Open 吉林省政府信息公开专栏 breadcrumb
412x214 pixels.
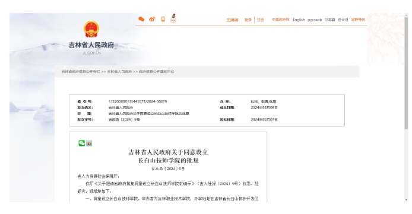pyautogui.click(x=81, y=71)
